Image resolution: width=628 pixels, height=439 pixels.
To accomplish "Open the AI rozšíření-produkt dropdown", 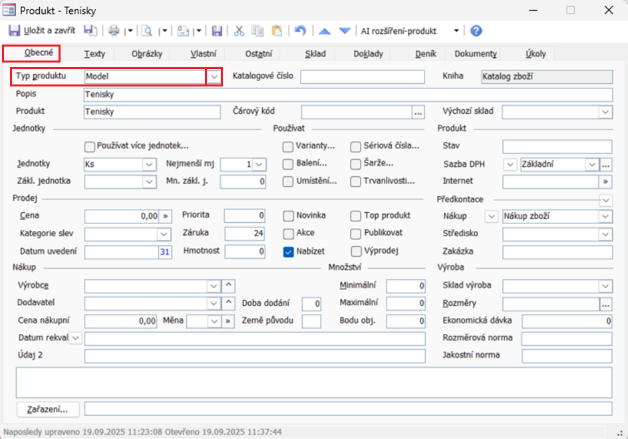I will pos(456,31).
